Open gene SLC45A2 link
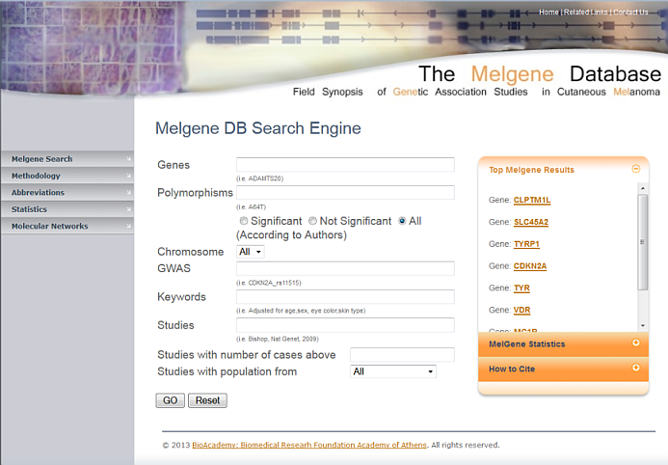668x465 pixels. [531, 222]
